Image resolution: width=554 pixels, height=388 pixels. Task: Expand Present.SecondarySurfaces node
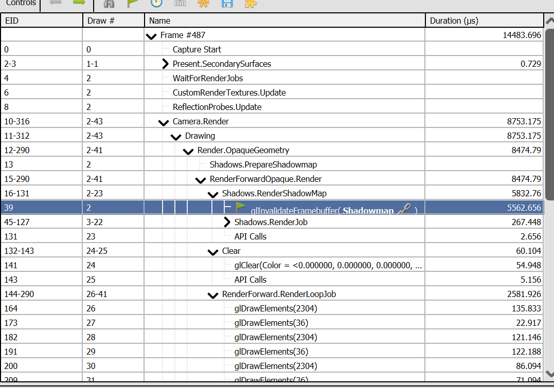pyautogui.click(x=165, y=64)
